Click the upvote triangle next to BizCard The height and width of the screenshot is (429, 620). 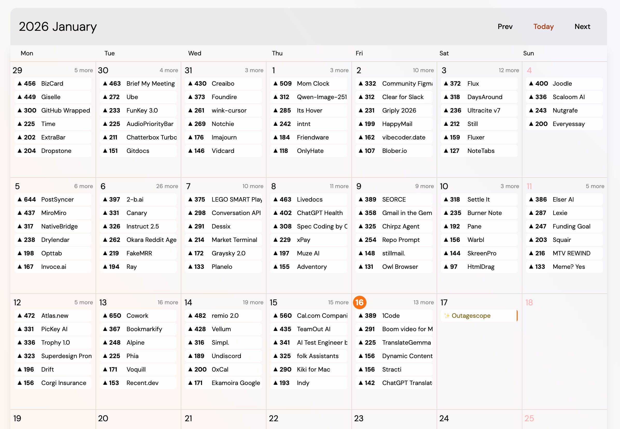20,84
